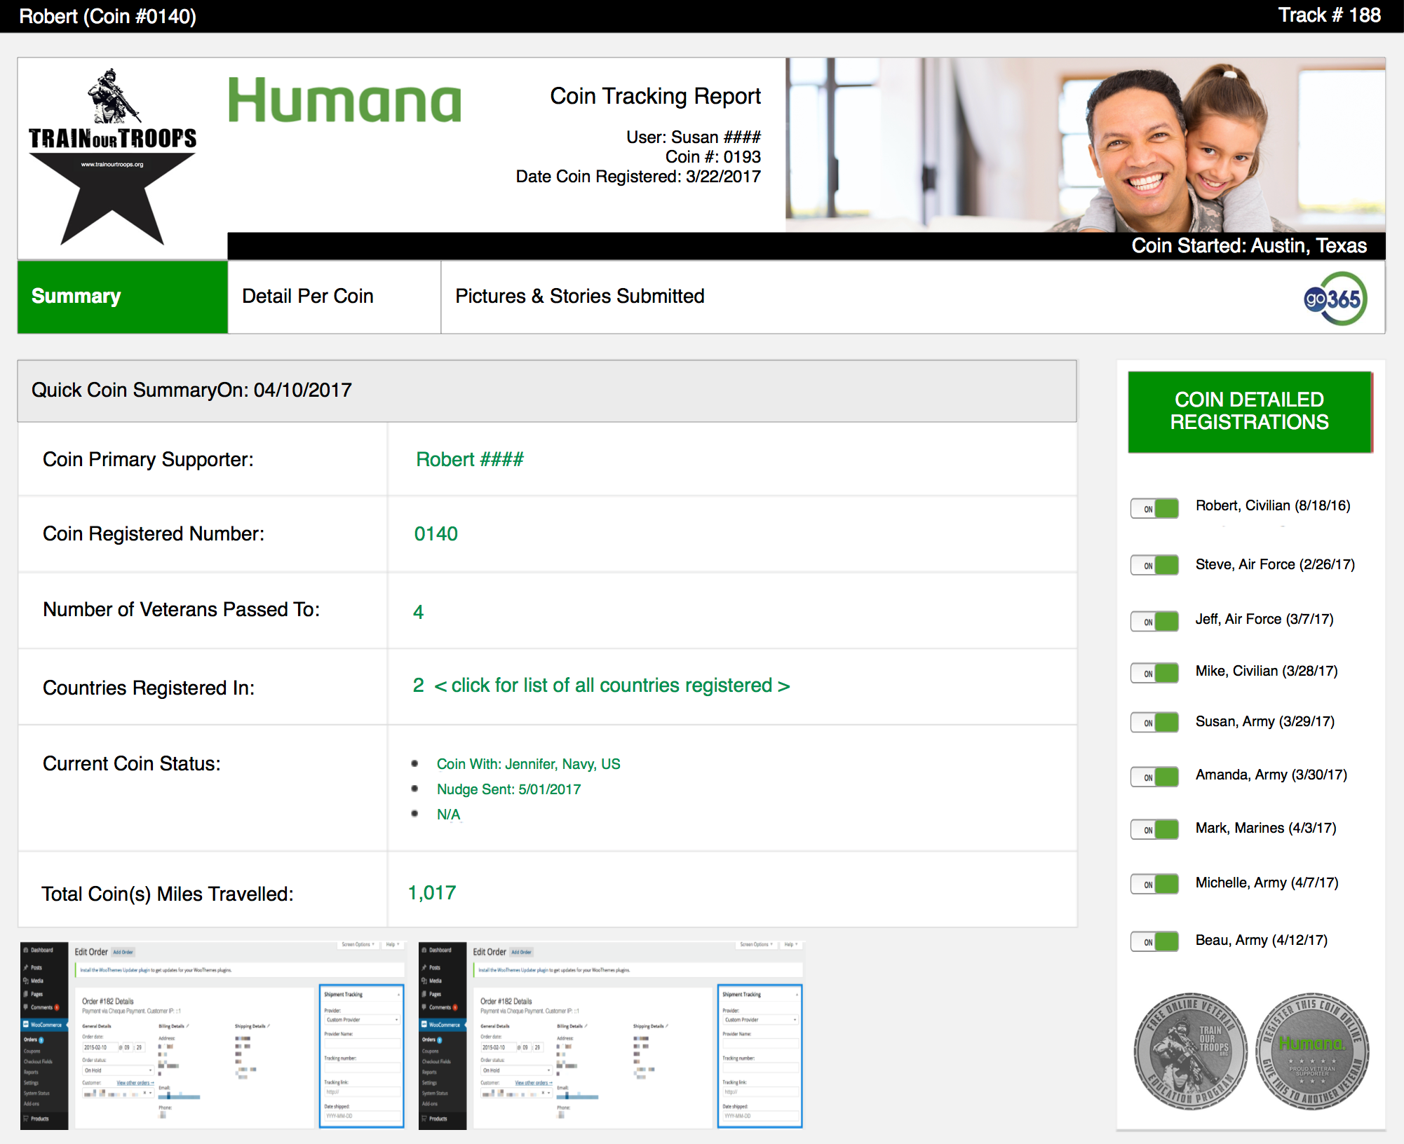Click the father and daughter banner photo
Image resolution: width=1404 pixels, height=1144 pixels.
1086,145
